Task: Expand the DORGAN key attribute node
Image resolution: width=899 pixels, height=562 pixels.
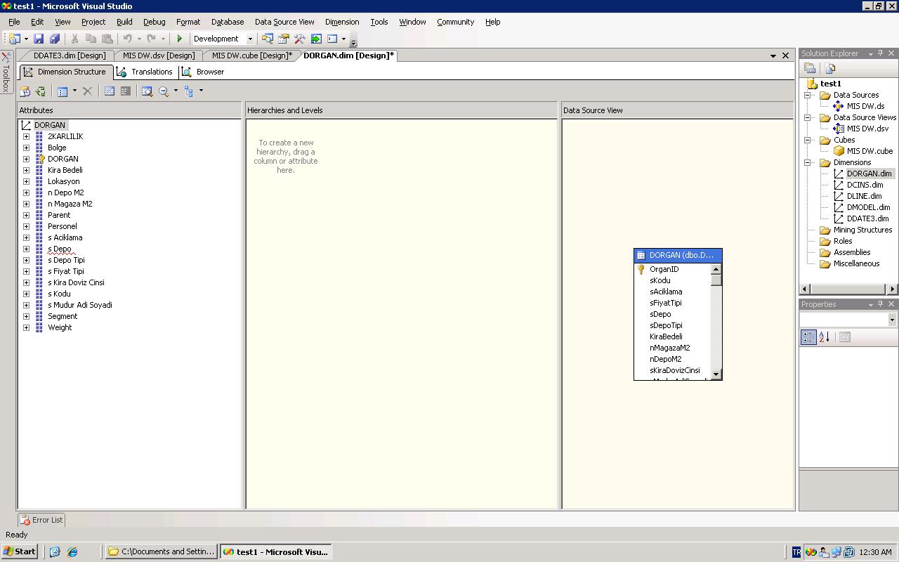Action: (x=26, y=159)
